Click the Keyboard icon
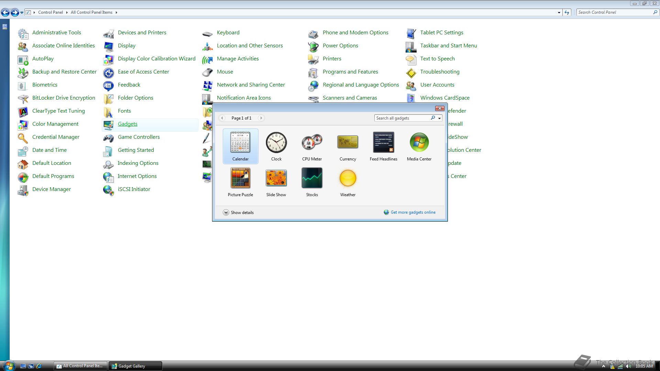The image size is (660, 371). [208, 33]
